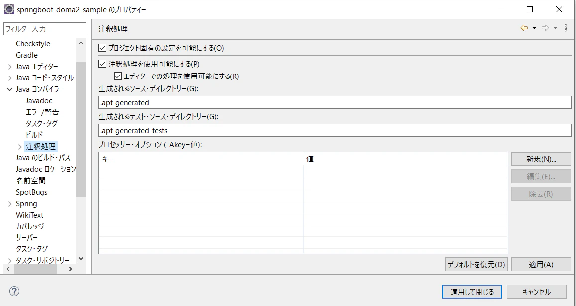
Task: Click the .apt_generated_tests directory field
Action: [x=335, y=130]
